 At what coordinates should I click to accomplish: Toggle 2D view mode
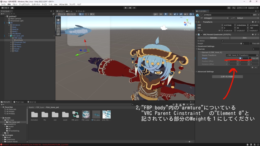click(161, 14)
